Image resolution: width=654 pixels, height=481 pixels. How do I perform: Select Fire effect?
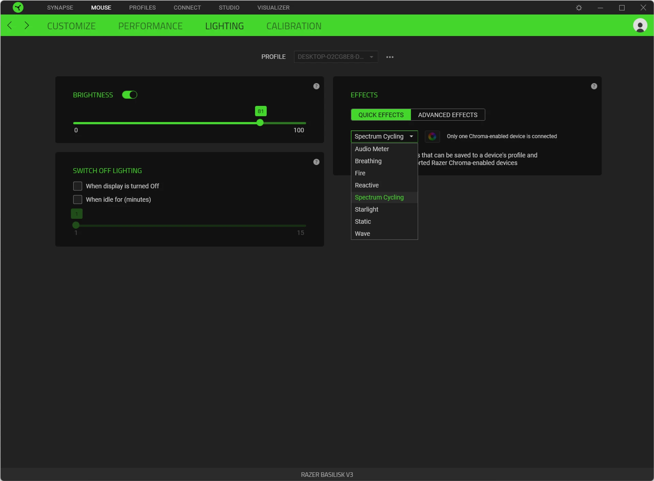[384, 173]
